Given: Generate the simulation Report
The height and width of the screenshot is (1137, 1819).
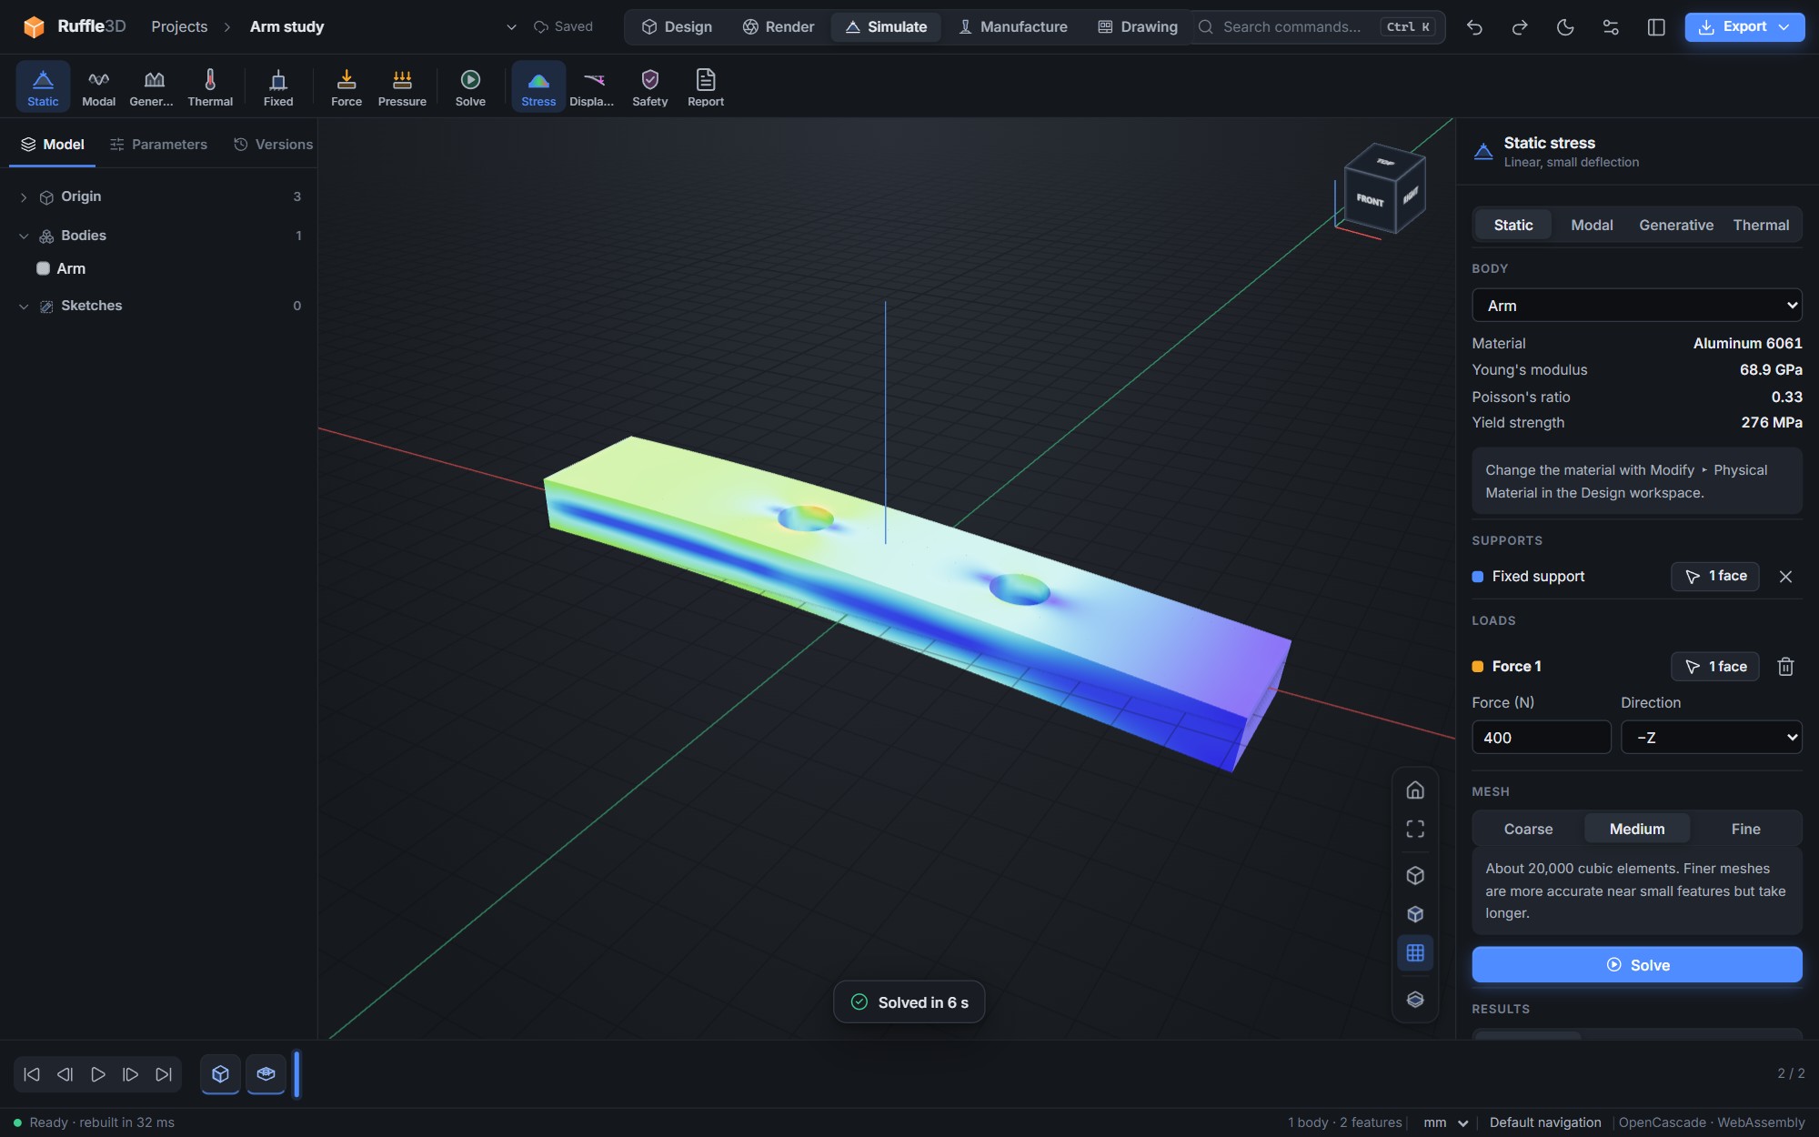Looking at the screenshot, I should (x=706, y=87).
